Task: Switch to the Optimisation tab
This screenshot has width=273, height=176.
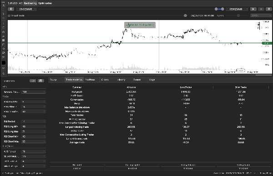Action: click(x=45, y=3)
